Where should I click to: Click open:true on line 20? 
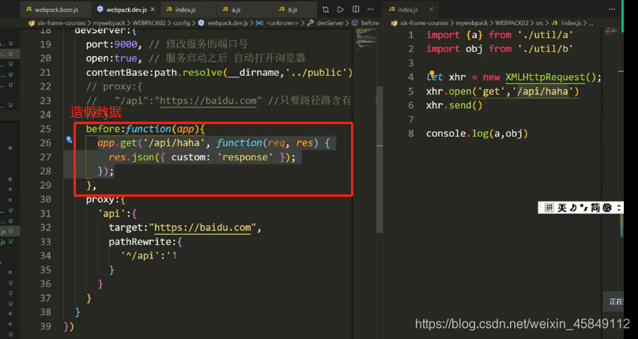111,58
